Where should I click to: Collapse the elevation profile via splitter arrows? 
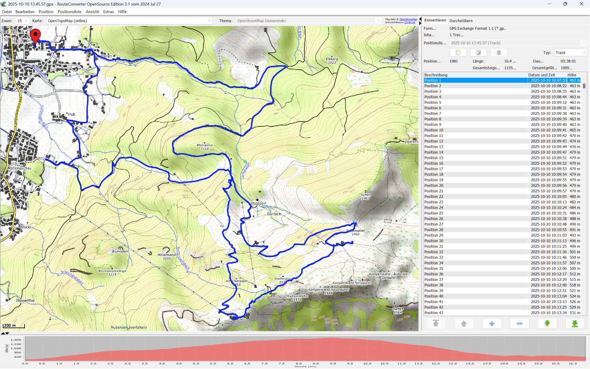pos(7,333)
